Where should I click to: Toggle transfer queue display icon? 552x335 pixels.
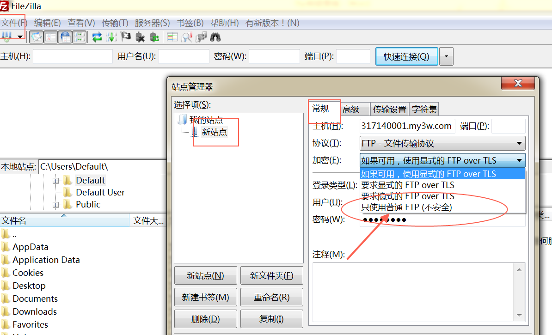point(80,37)
